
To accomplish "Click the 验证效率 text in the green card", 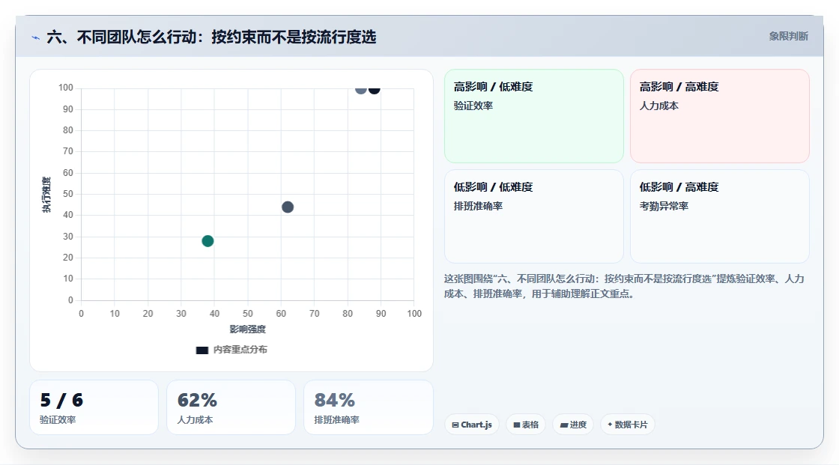I will pyautogui.click(x=473, y=106).
